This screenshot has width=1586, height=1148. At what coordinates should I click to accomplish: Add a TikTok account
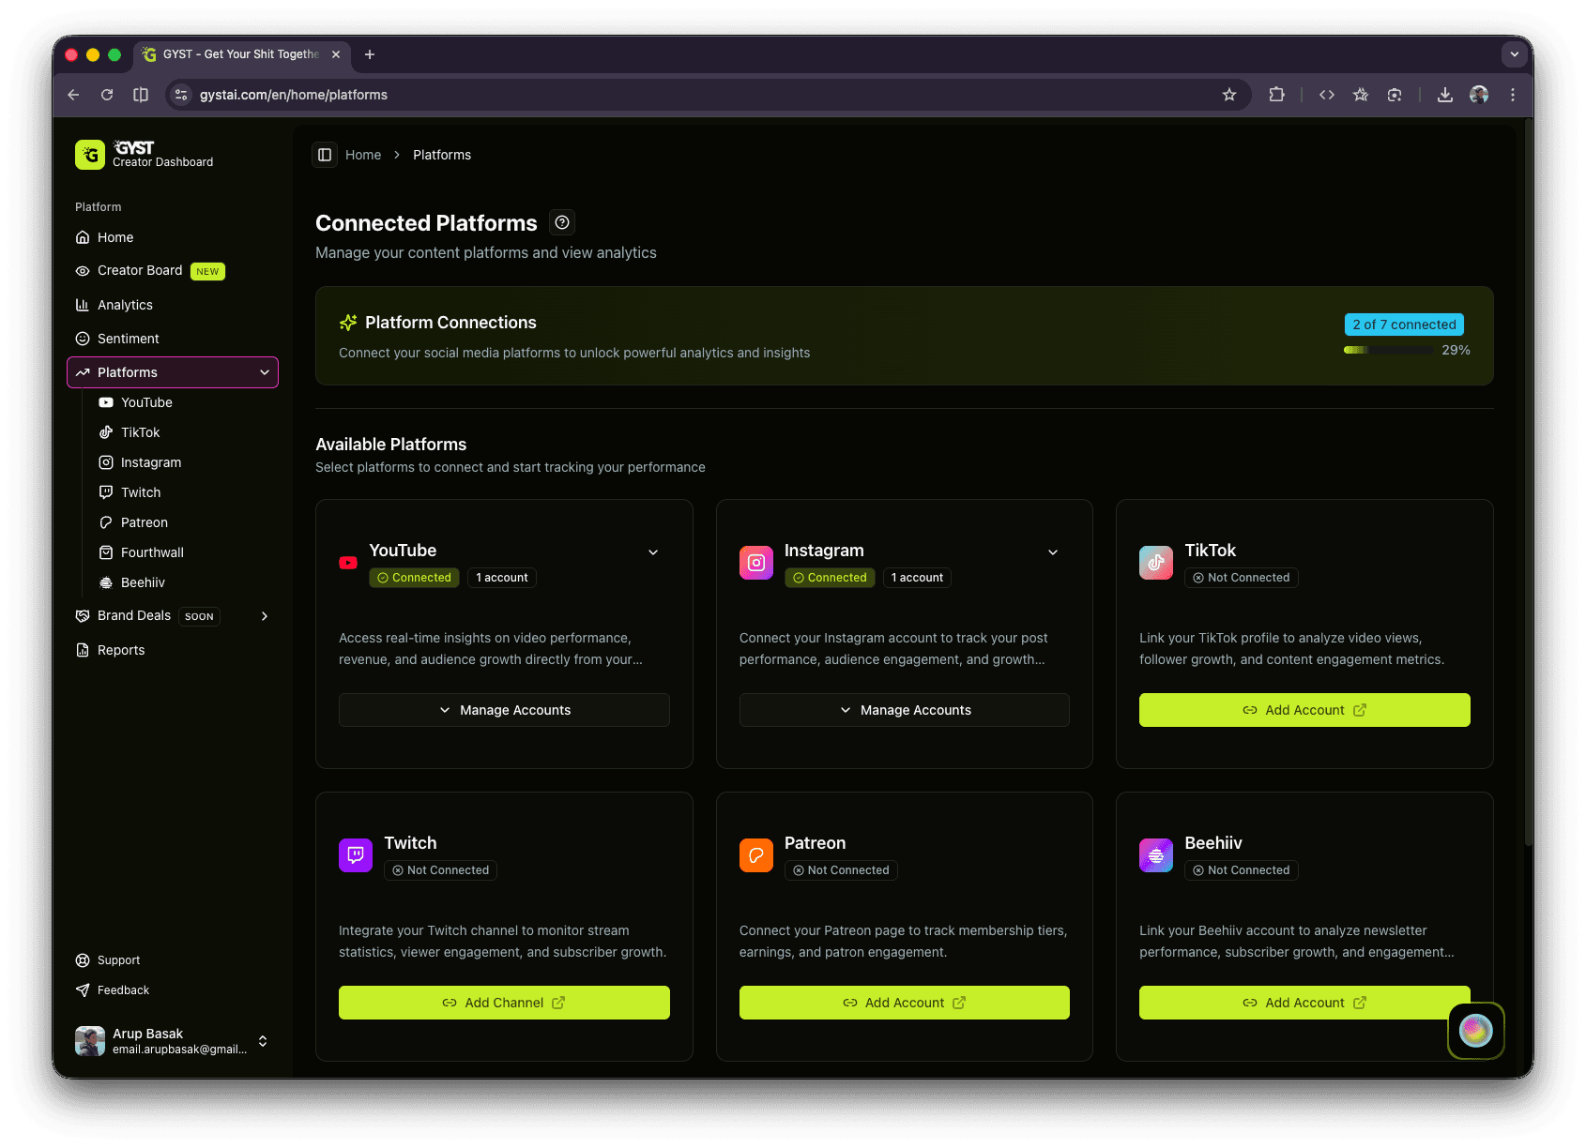1304,710
